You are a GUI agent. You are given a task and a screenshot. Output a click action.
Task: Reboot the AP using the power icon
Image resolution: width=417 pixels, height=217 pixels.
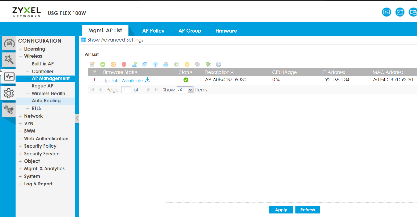[113, 64]
